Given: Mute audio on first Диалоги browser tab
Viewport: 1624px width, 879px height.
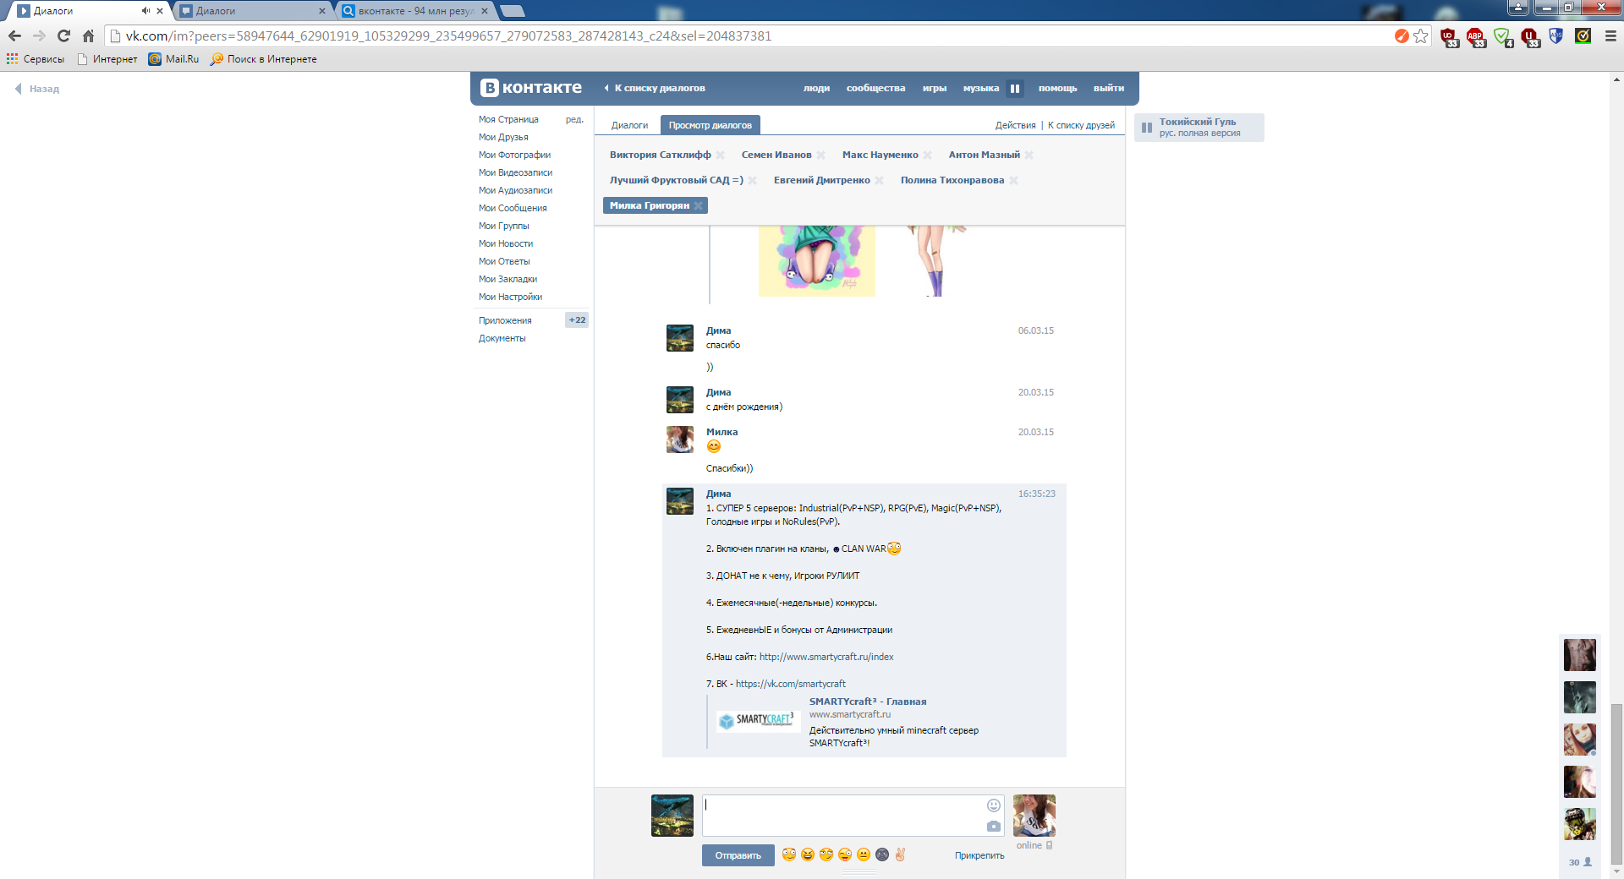Looking at the screenshot, I should 145,11.
